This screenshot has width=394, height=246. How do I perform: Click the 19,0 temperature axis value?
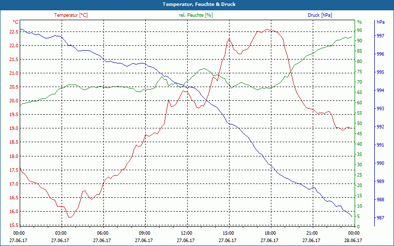tap(14, 128)
